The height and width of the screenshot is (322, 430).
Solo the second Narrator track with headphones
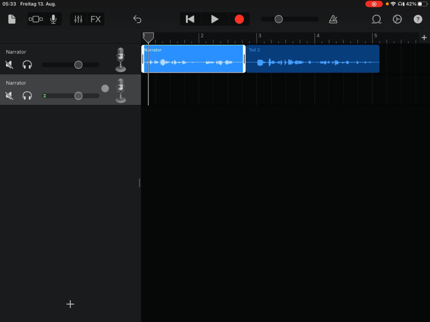27,96
